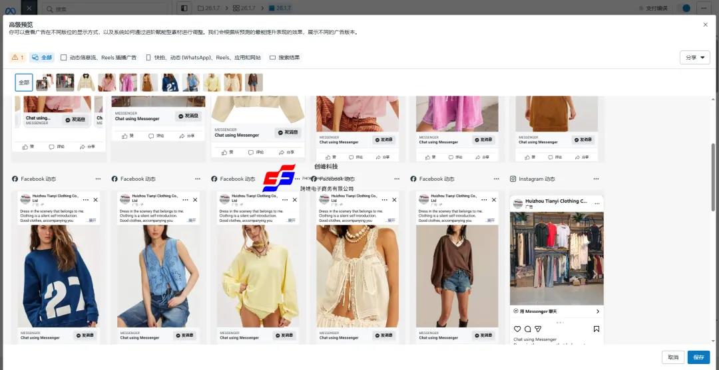Expand ad text 展开 on blue 27 ad
Screen dimensions: 719x370
(92, 221)
